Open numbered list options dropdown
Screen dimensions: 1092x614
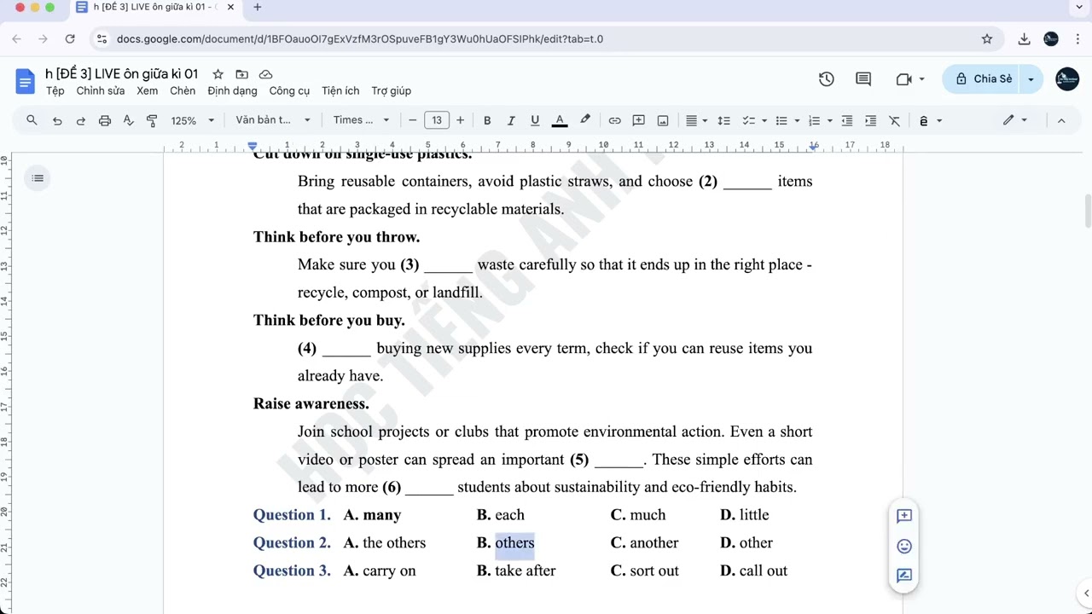coord(819,120)
